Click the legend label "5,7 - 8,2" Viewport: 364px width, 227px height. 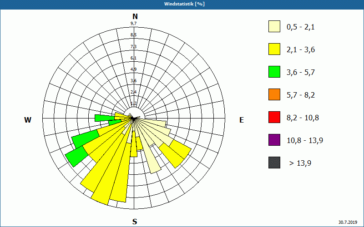301,95
